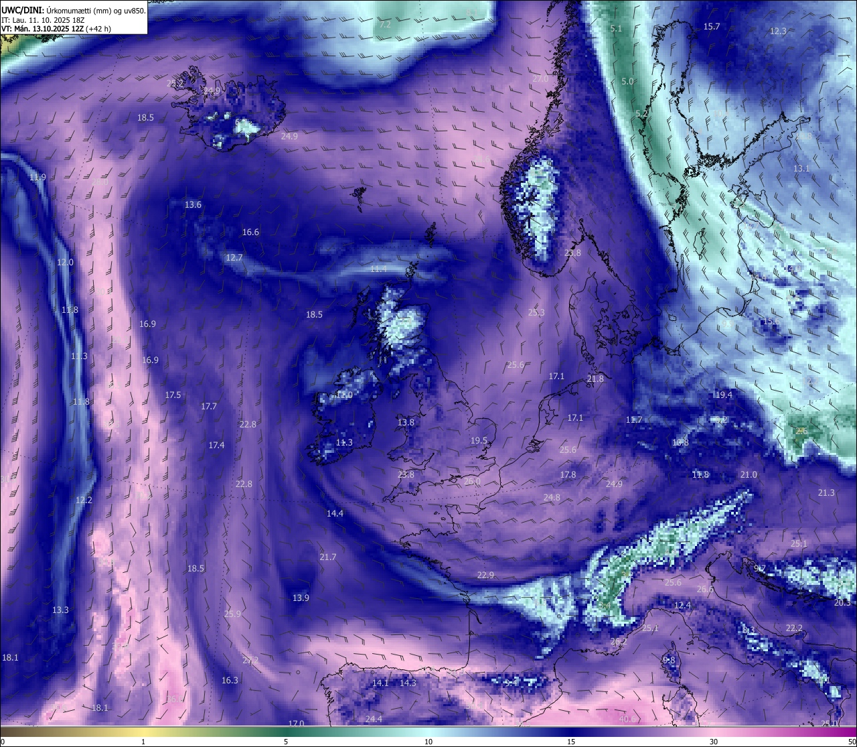The image size is (857, 747).
Task: Click the map value 17.0 at the bottom
Action: [x=296, y=724]
